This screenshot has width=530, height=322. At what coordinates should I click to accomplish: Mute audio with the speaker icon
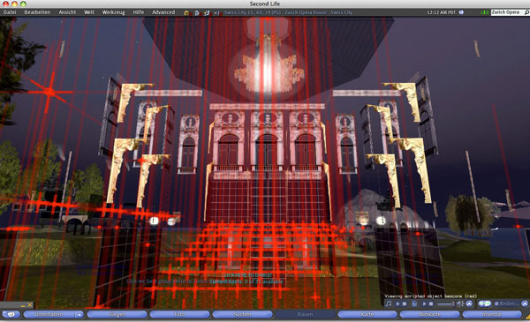460,303
